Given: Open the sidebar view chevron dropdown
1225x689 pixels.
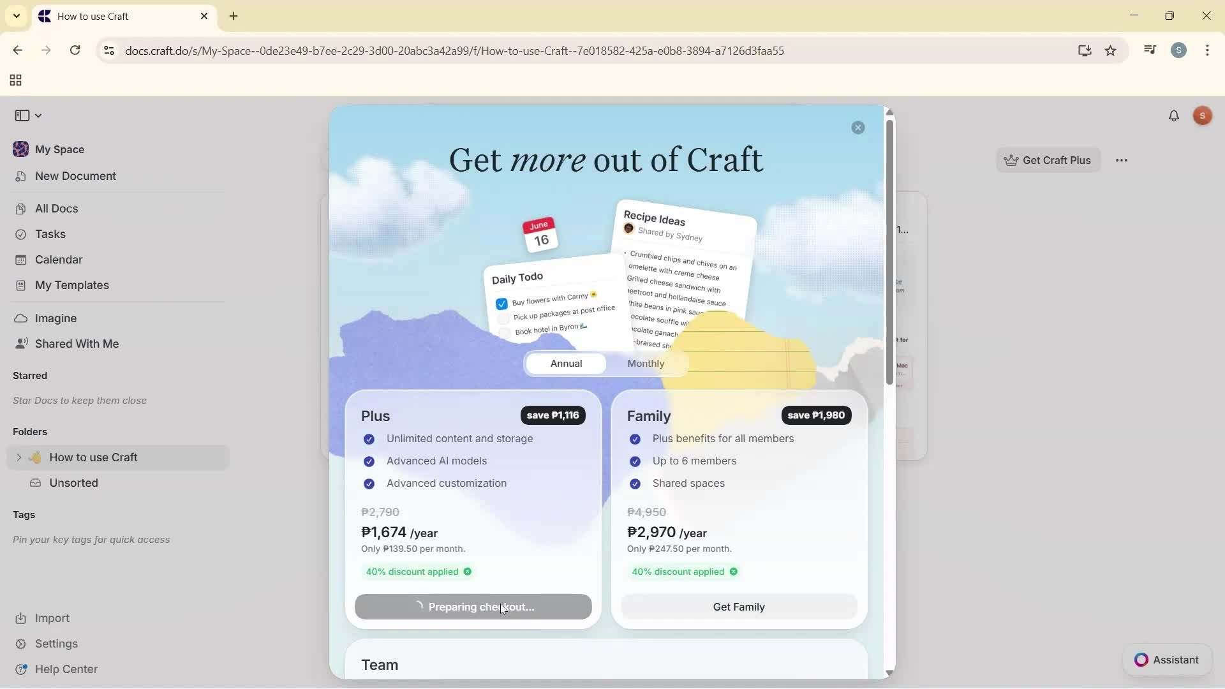Looking at the screenshot, I should (x=38, y=115).
